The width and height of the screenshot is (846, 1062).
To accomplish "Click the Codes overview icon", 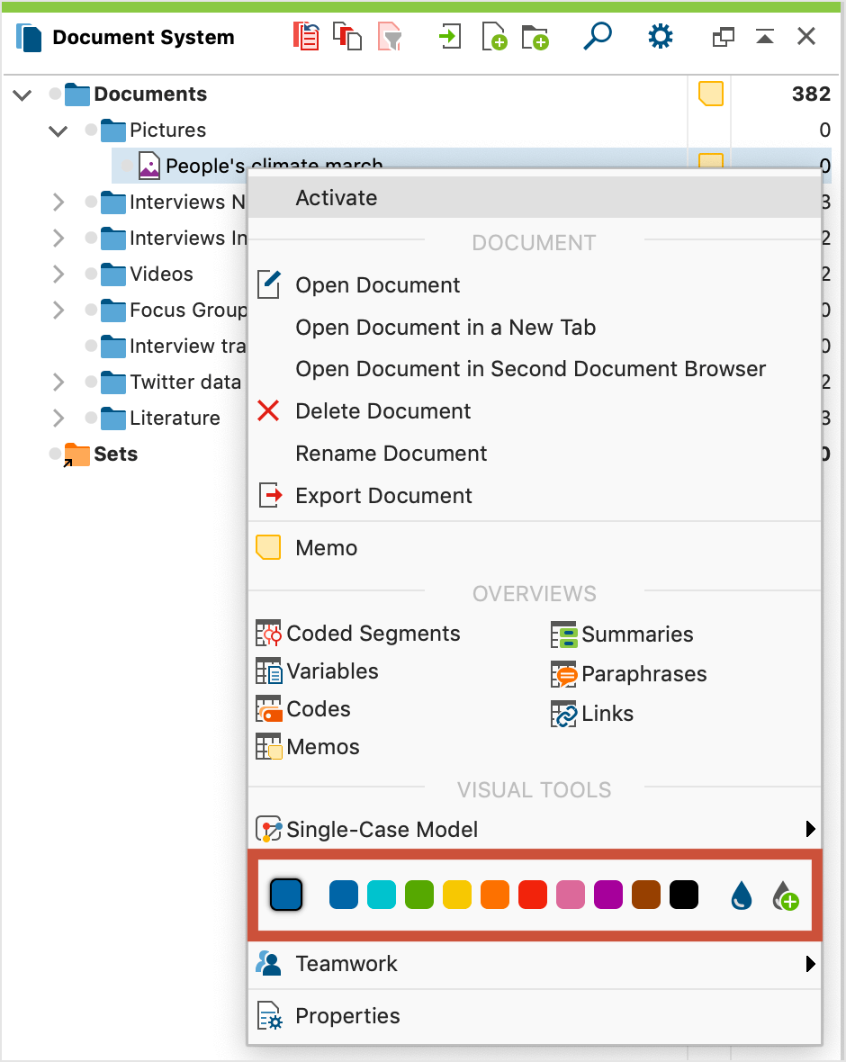I will point(268,709).
